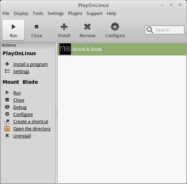This screenshot has height=184, width=187.
Task: Click the Open the directory link
Action: 32,129
